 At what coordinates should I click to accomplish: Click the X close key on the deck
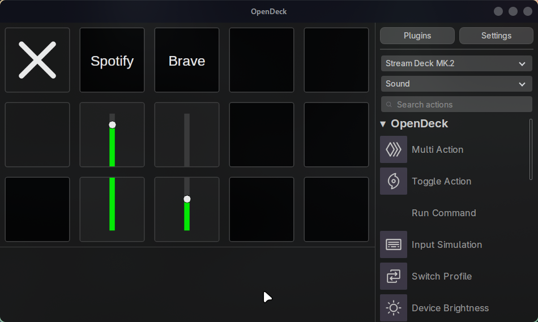tap(37, 60)
